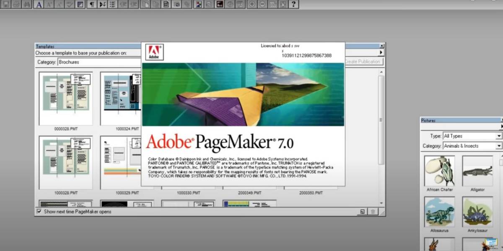
Task: Open Help with the question mark icon
Action: tap(294, 5)
